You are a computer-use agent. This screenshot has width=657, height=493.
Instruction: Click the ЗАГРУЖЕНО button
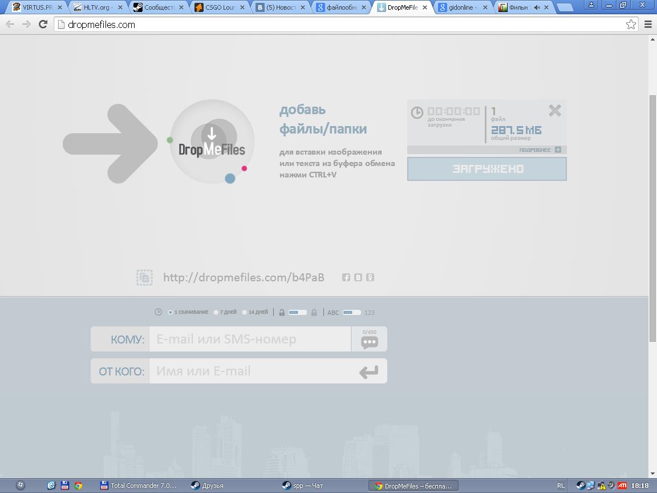coord(487,169)
